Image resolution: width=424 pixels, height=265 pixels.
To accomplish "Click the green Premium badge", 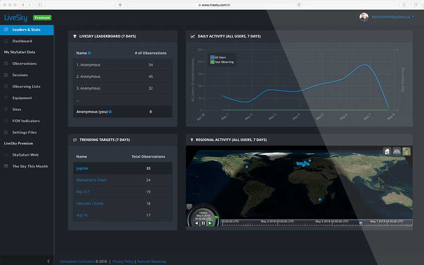I will tap(42, 18).
